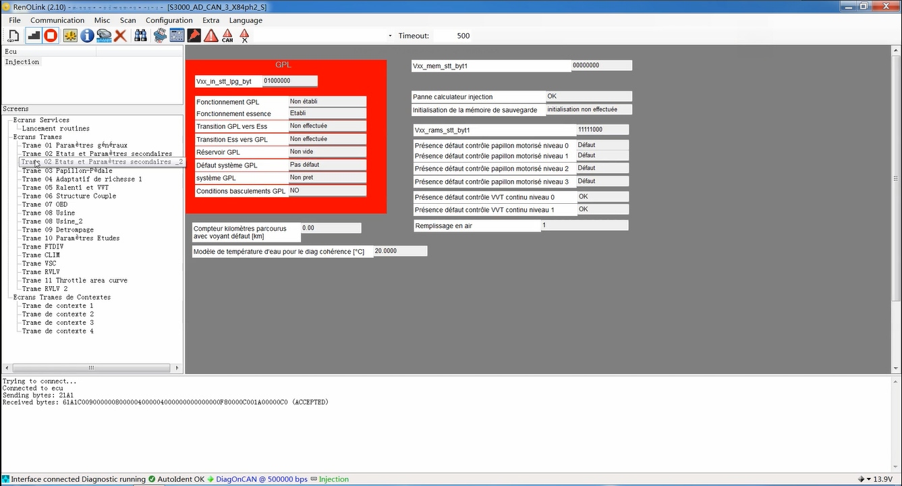Click the stairs-shaped connect icon

34,36
